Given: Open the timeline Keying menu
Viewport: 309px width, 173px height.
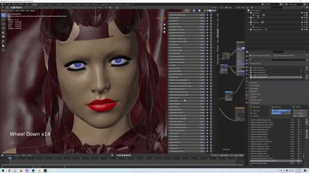Looking at the screenshot, I should coord(17,155).
